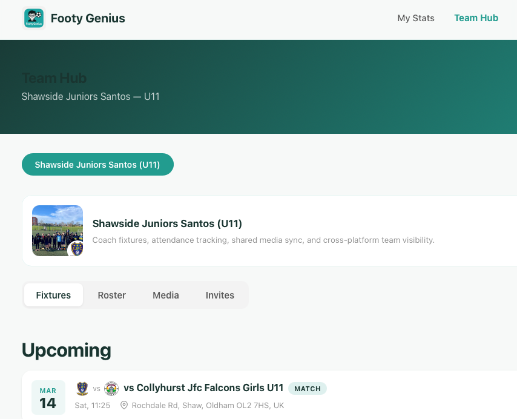Image resolution: width=517 pixels, height=419 pixels.
Task: Click the team photo thumbnail
Action: 57,231
